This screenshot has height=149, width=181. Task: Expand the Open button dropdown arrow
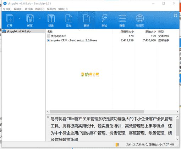pos(20,18)
